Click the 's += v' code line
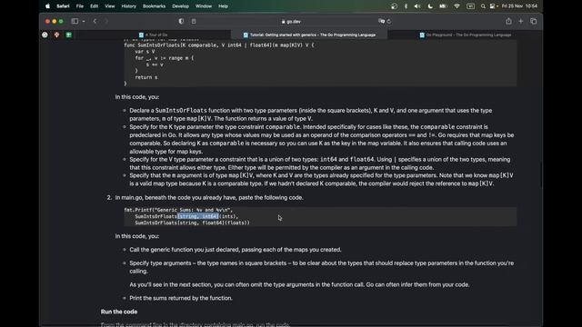 [x=155, y=64]
